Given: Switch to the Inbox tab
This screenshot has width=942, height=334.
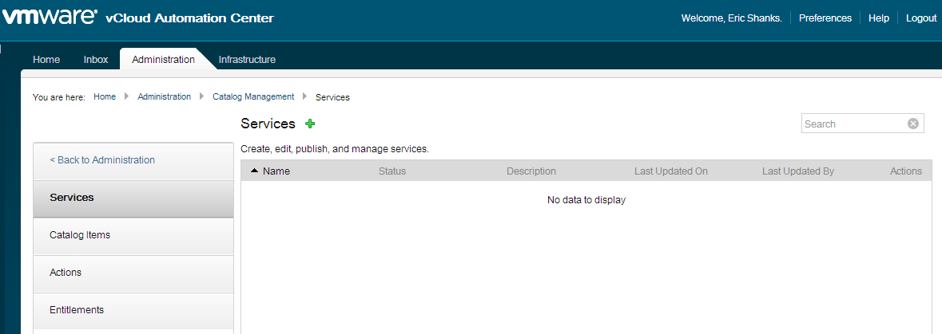Looking at the screenshot, I should 95,60.
